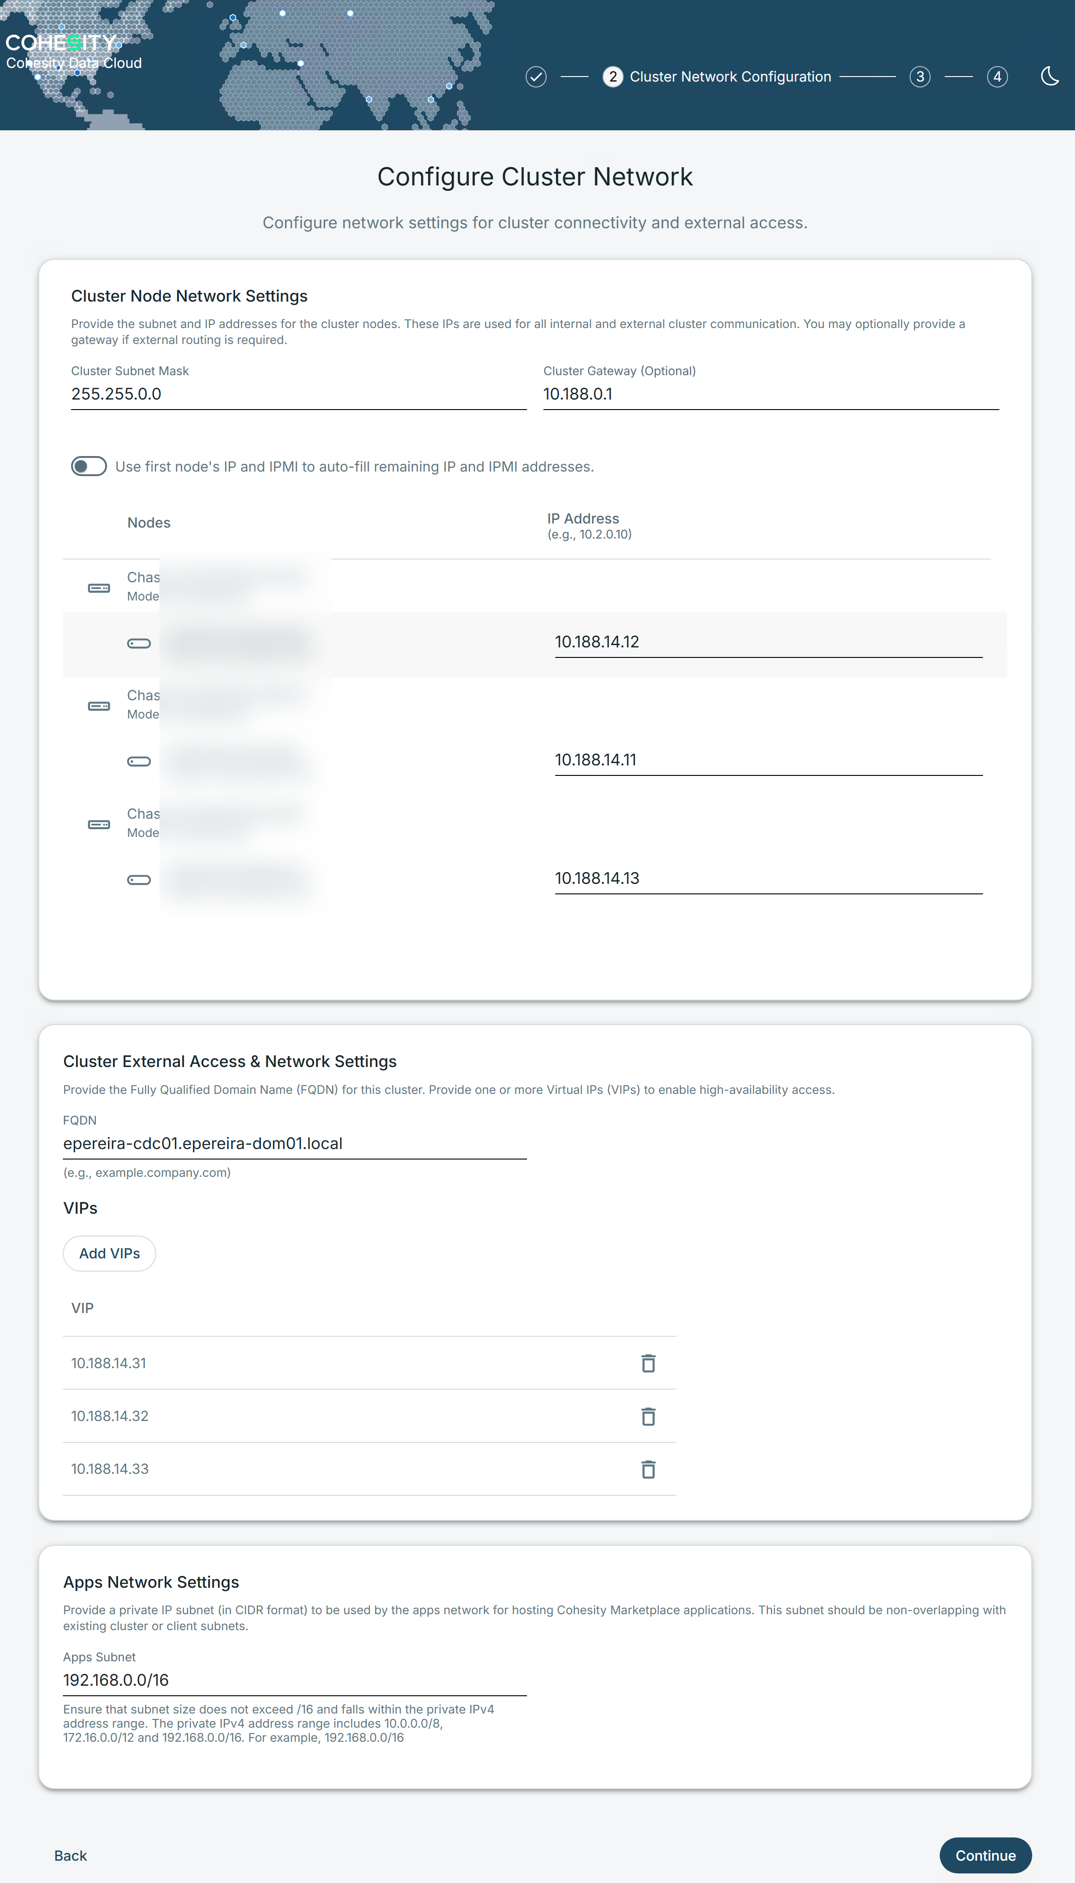
Task: Click the 10.188.14.12 node IP field
Action: [x=768, y=641]
